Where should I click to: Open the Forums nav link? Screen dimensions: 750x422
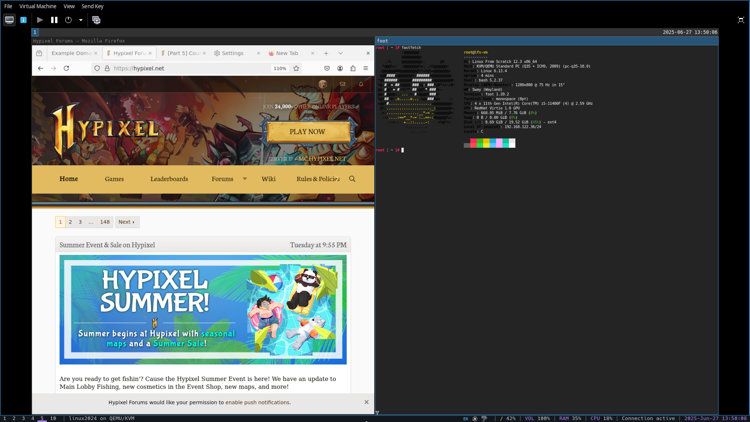point(222,179)
